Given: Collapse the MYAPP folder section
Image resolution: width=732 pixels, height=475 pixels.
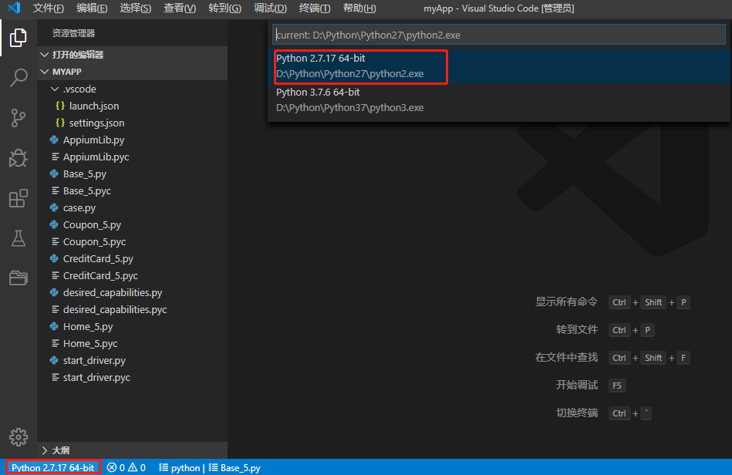Looking at the screenshot, I should pos(132,72).
